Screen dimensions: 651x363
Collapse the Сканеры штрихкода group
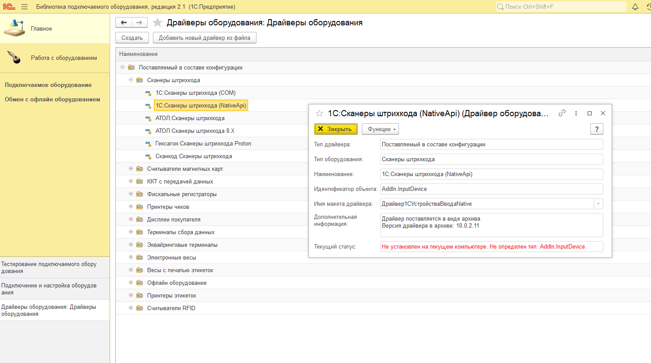[x=131, y=80]
